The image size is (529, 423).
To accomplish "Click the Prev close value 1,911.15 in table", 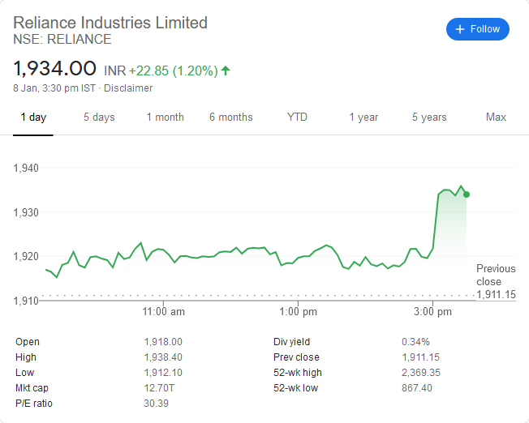I will pyautogui.click(x=421, y=357).
